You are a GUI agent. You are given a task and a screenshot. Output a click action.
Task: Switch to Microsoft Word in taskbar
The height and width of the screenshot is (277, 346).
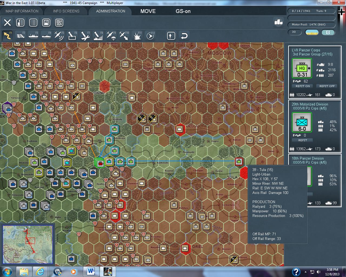[90, 271]
